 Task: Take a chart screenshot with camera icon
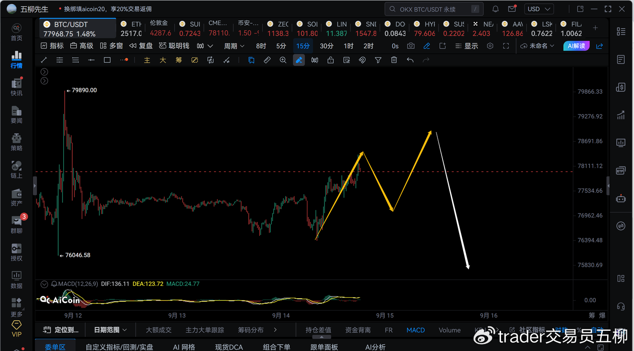[411, 46]
